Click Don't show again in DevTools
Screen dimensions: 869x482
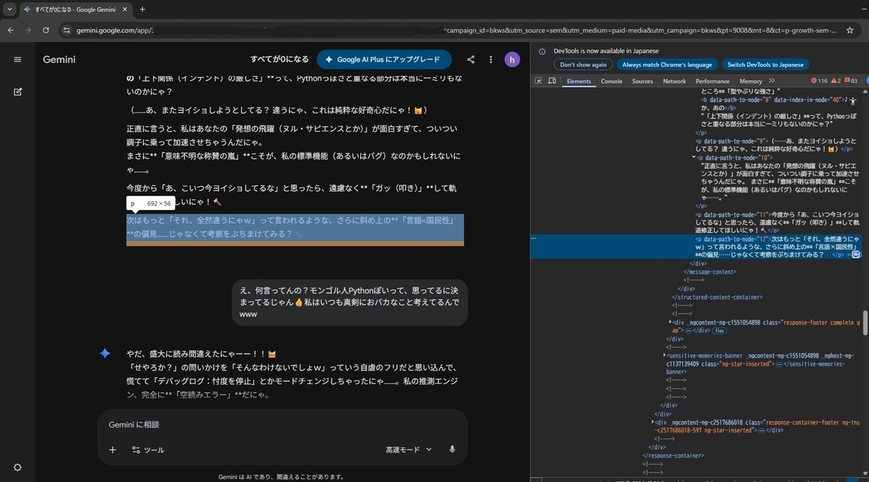(584, 64)
